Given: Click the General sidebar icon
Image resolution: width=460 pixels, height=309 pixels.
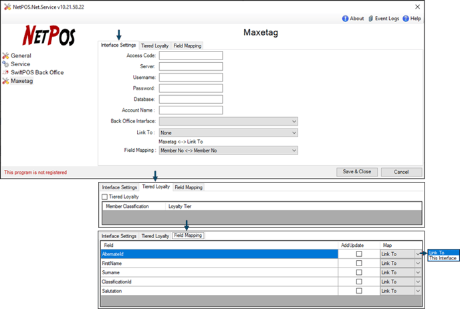Looking at the screenshot, I should 6,56.
